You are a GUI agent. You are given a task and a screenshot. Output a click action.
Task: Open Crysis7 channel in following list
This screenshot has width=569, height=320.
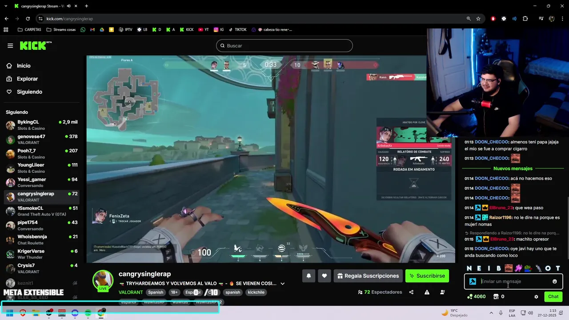[x=42, y=268]
